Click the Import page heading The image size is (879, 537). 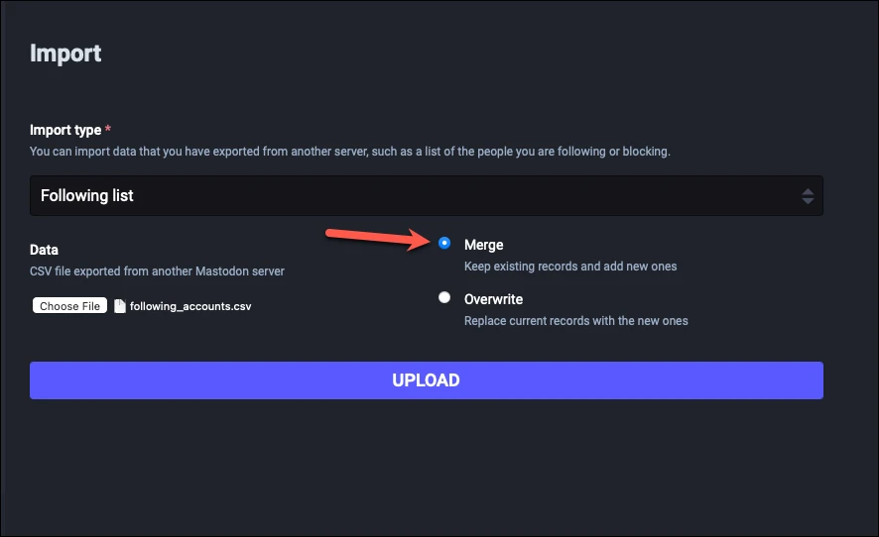(65, 54)
